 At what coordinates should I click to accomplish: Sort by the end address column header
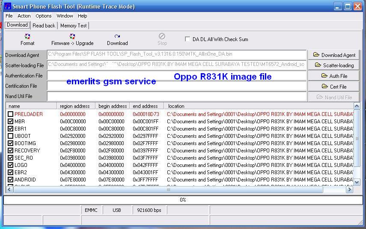tap(146, 106)
